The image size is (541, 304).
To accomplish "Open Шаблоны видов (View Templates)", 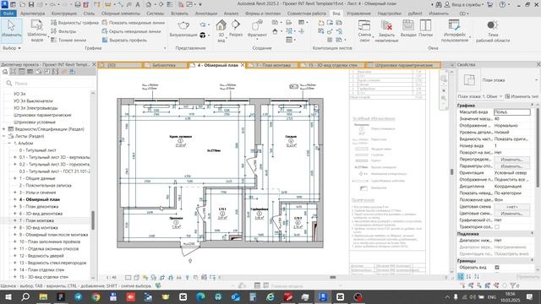I will tap(37, 30).
